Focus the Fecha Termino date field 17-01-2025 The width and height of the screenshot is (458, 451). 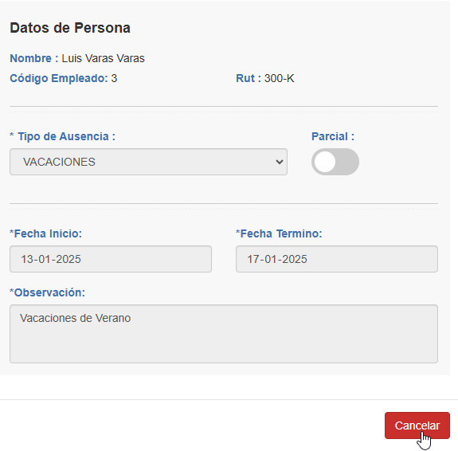[x=337, y=259]
